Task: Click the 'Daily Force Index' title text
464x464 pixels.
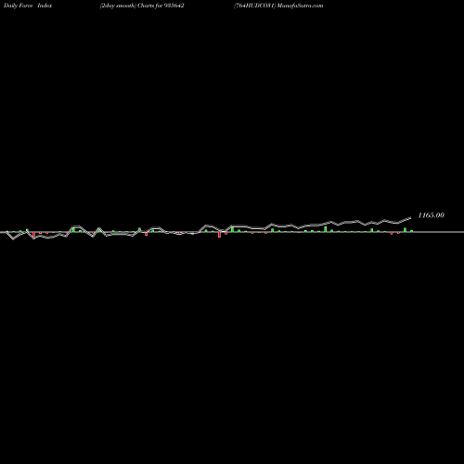Action: (28, 6)
